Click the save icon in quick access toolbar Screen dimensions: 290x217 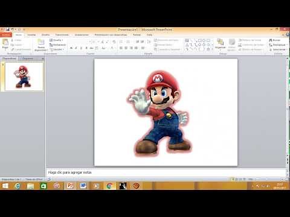coord(7,30)
